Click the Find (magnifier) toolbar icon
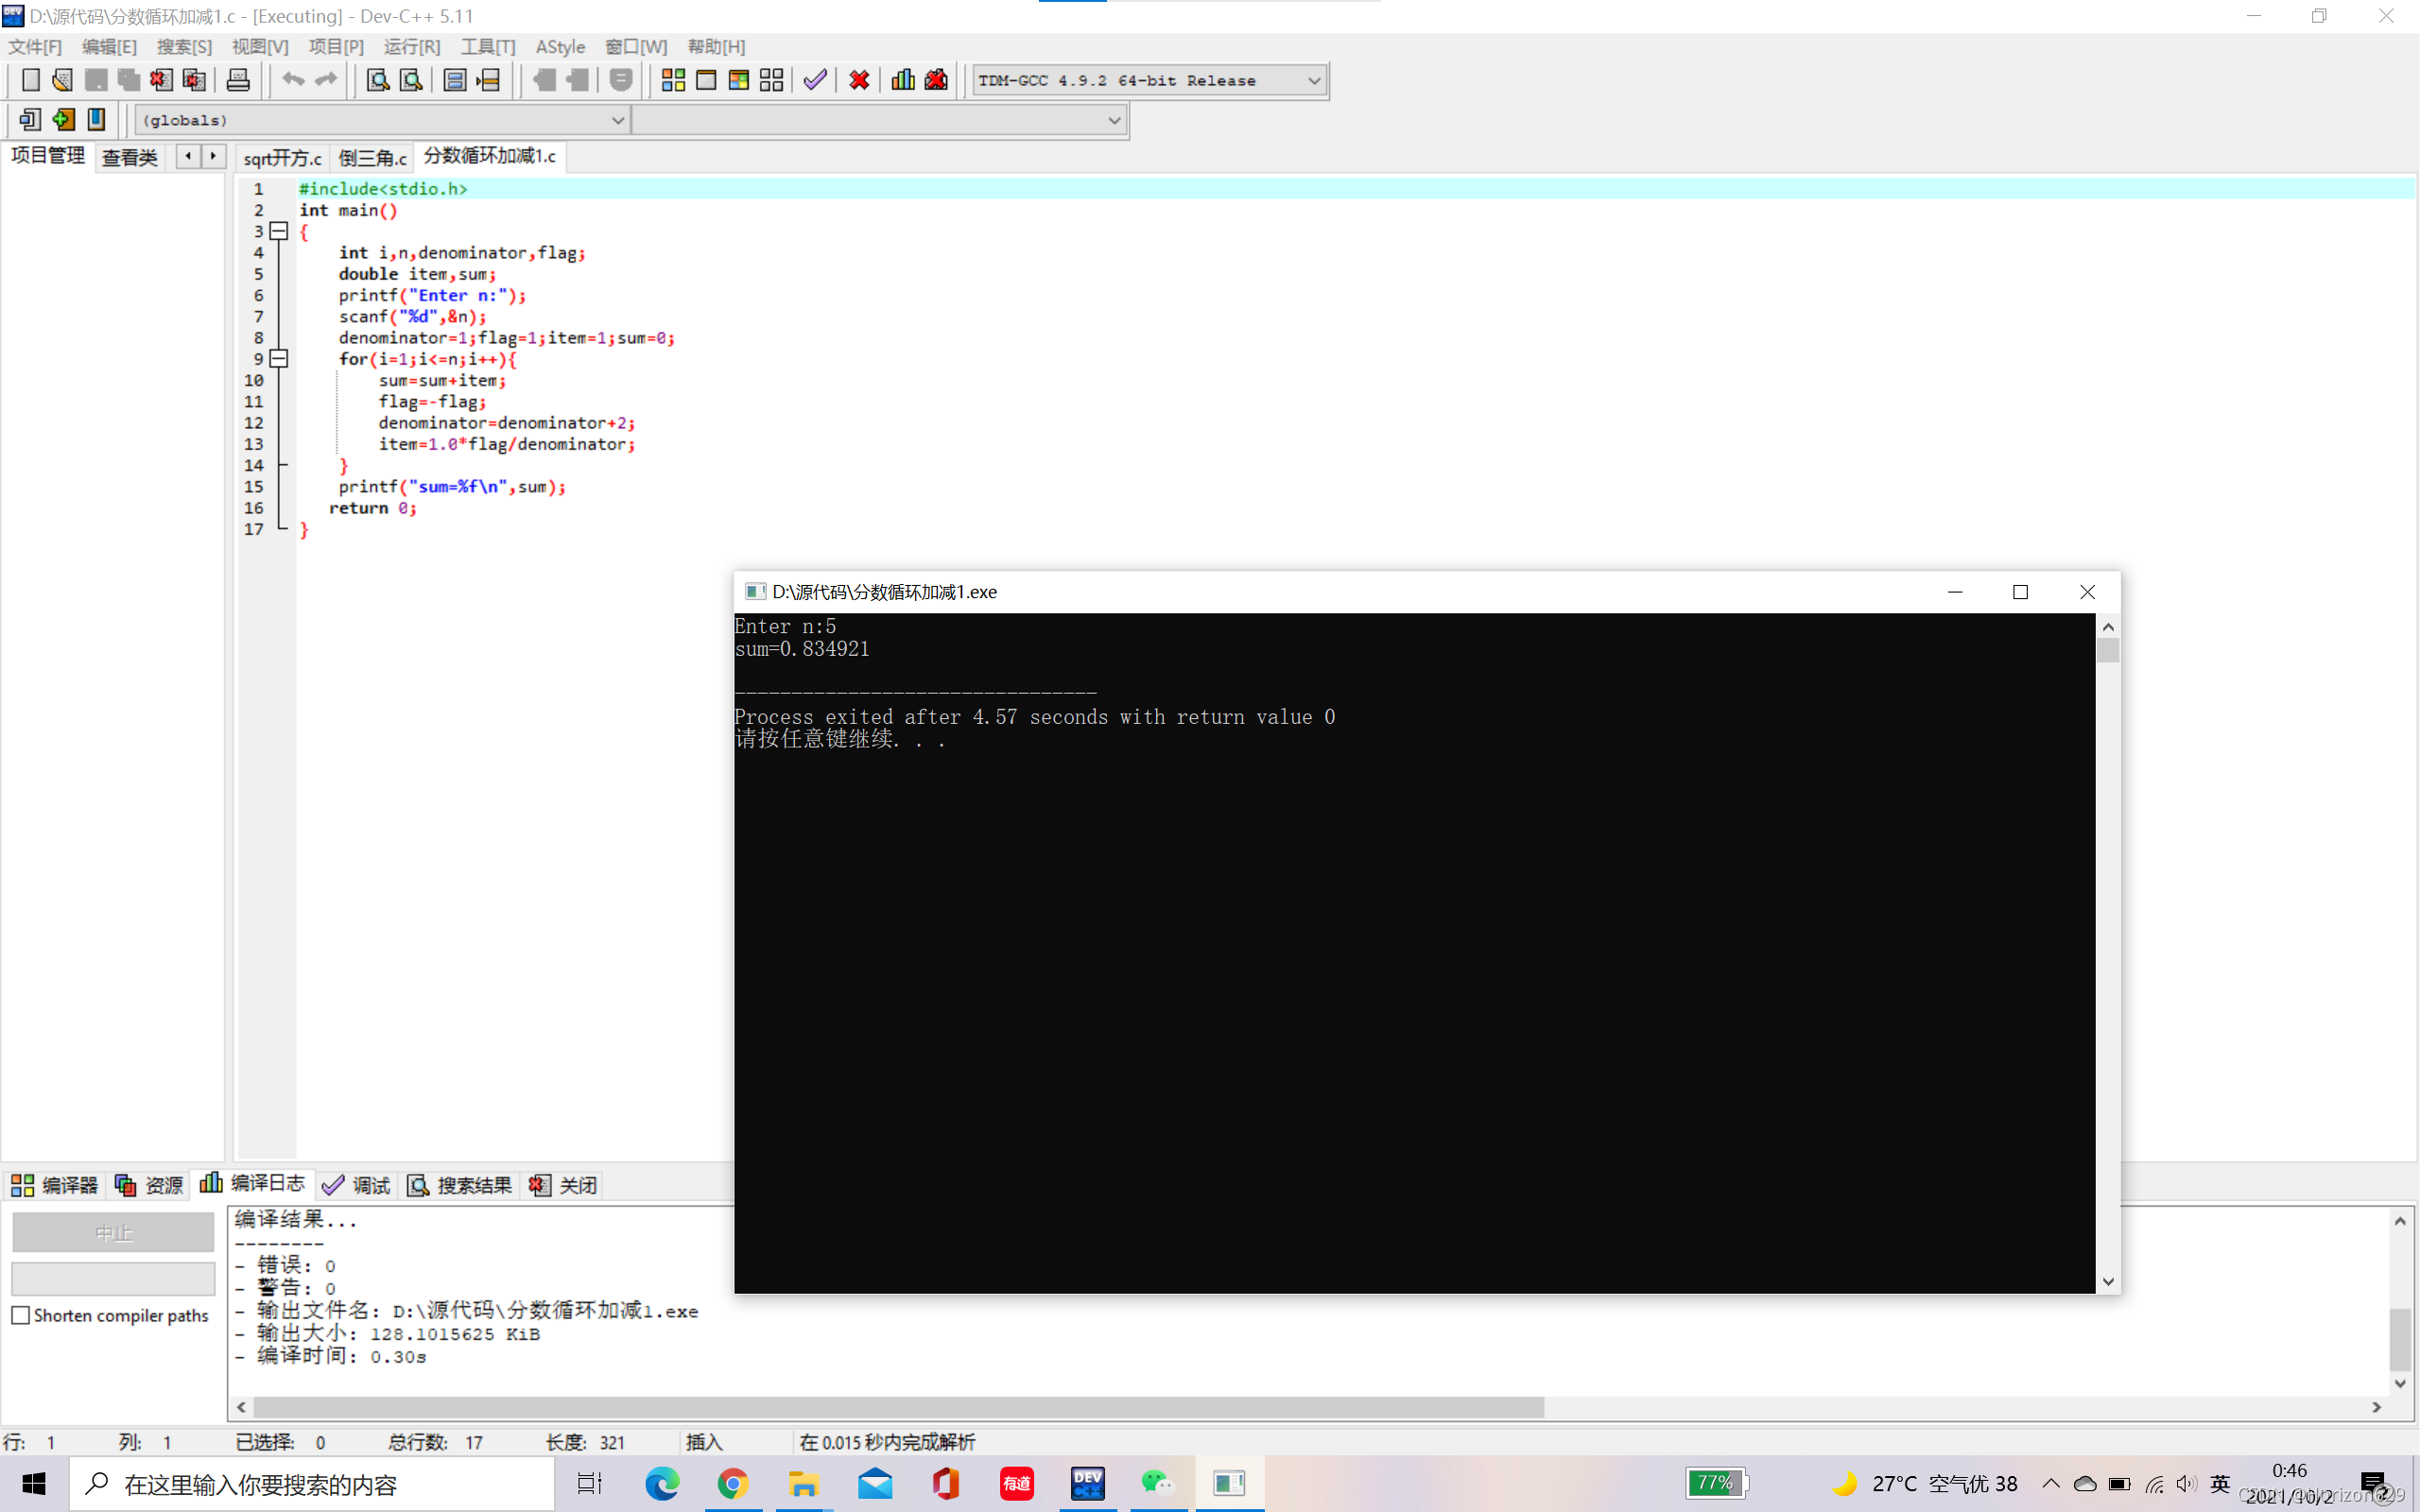The height and width of the screenshot is (1512, 2420). click(378, 80)
